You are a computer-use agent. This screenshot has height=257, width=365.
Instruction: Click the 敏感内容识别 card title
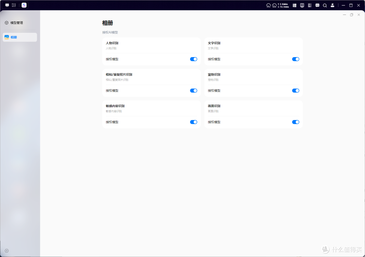coord(115,106)
